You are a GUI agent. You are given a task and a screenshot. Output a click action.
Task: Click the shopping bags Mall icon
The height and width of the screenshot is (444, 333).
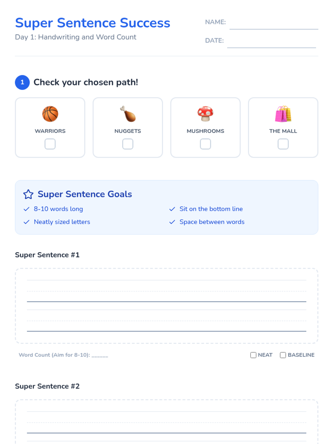point(283,114)
